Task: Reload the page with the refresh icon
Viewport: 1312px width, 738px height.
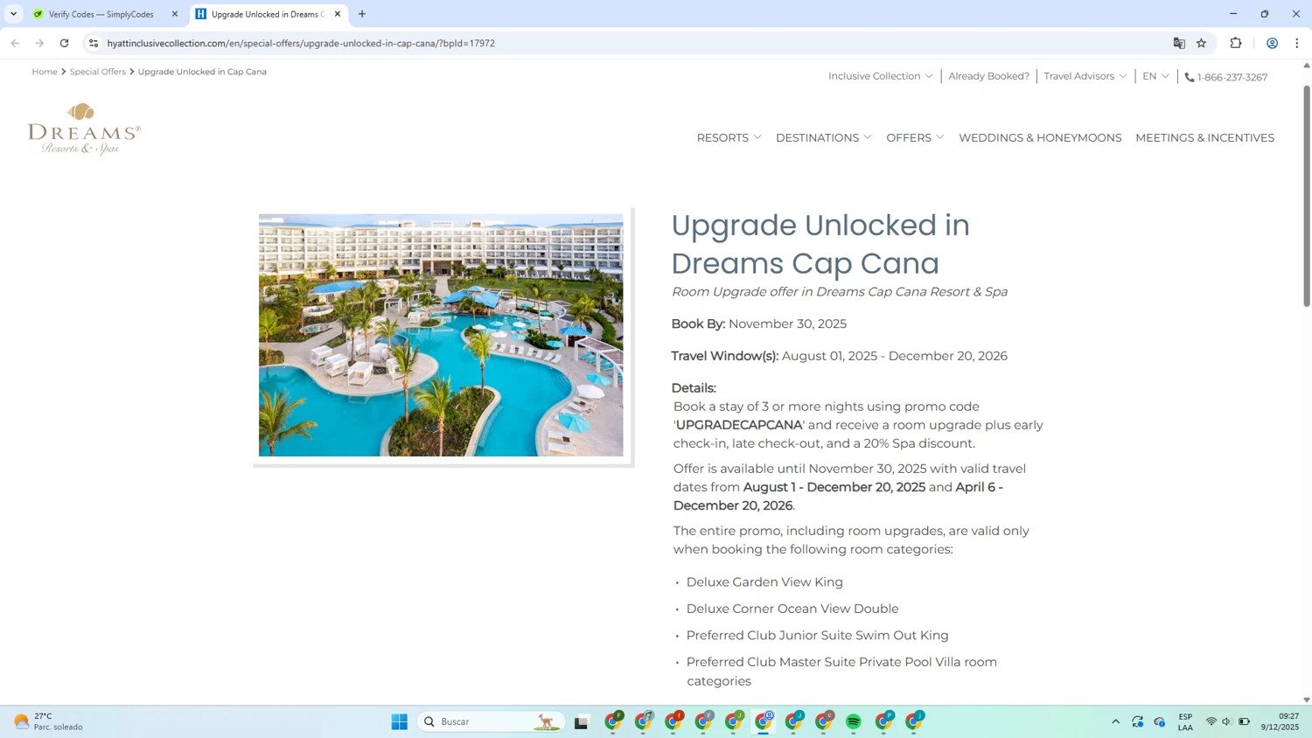Action: pyautogui.click(x=64, y=43)
